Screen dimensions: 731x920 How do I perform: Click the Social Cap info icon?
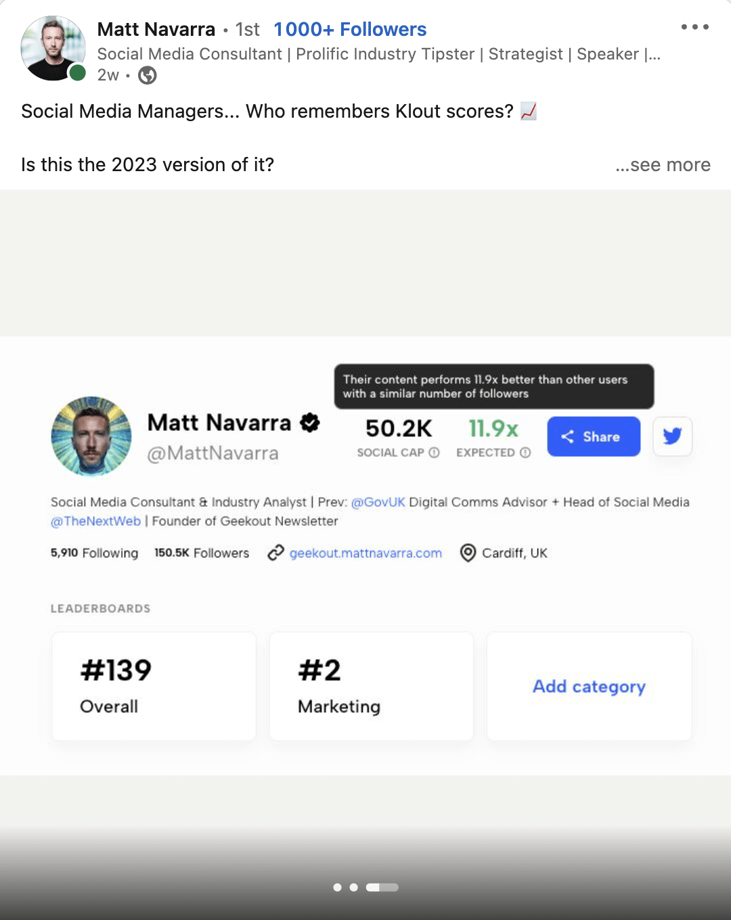pyautogui.click(x=435, y=453)
